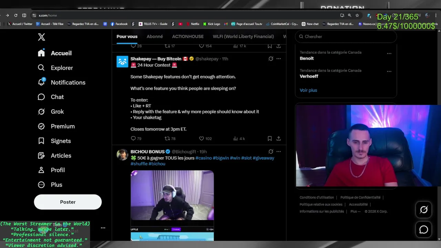View the 17 k views analytics icon
The height and width of the screenshot is (248, 441).
pyautogui.click(x=236, y=46)
